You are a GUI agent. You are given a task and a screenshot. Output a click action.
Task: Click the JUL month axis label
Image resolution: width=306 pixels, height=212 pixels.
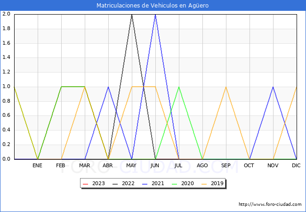pyautogui.click(x=178, y=165)
